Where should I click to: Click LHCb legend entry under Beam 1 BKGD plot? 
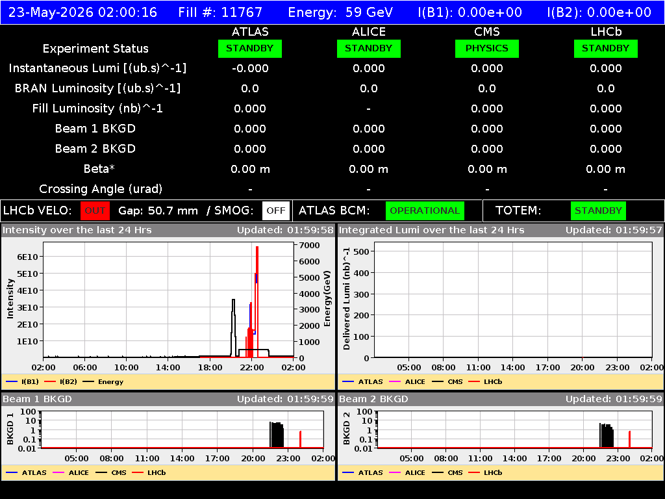[x=149, y=473]
